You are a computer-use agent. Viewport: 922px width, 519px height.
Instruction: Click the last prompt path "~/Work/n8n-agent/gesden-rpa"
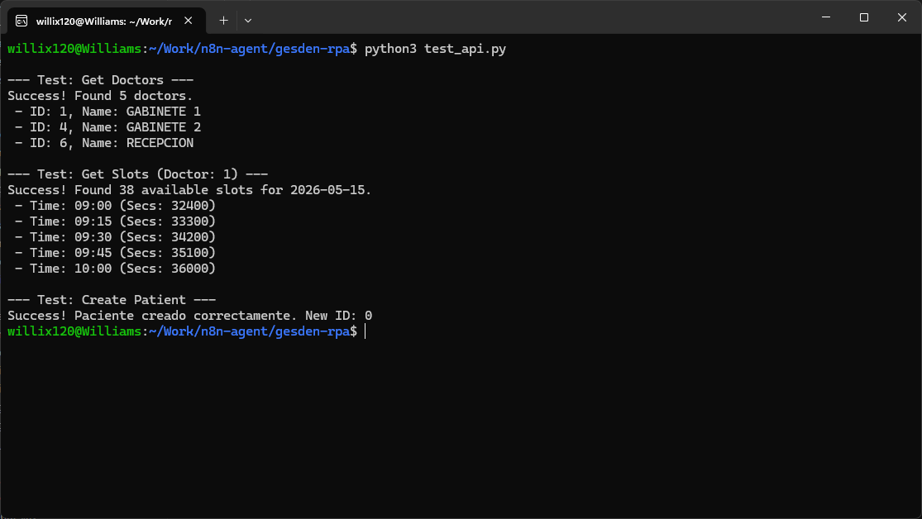point(250,331)
